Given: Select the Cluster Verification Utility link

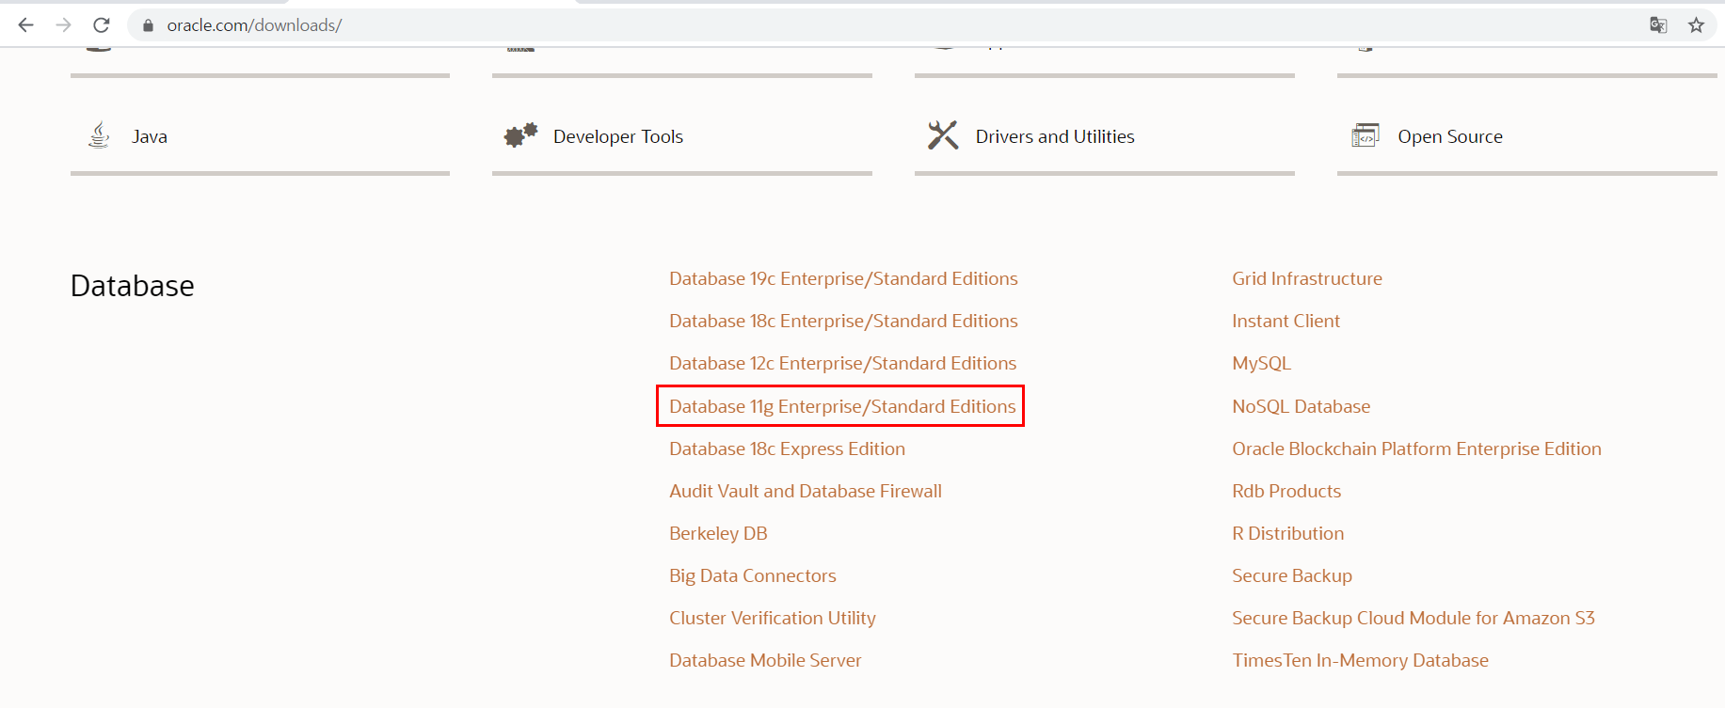Looking at the screenshot, I should click(x=773, y=619).
